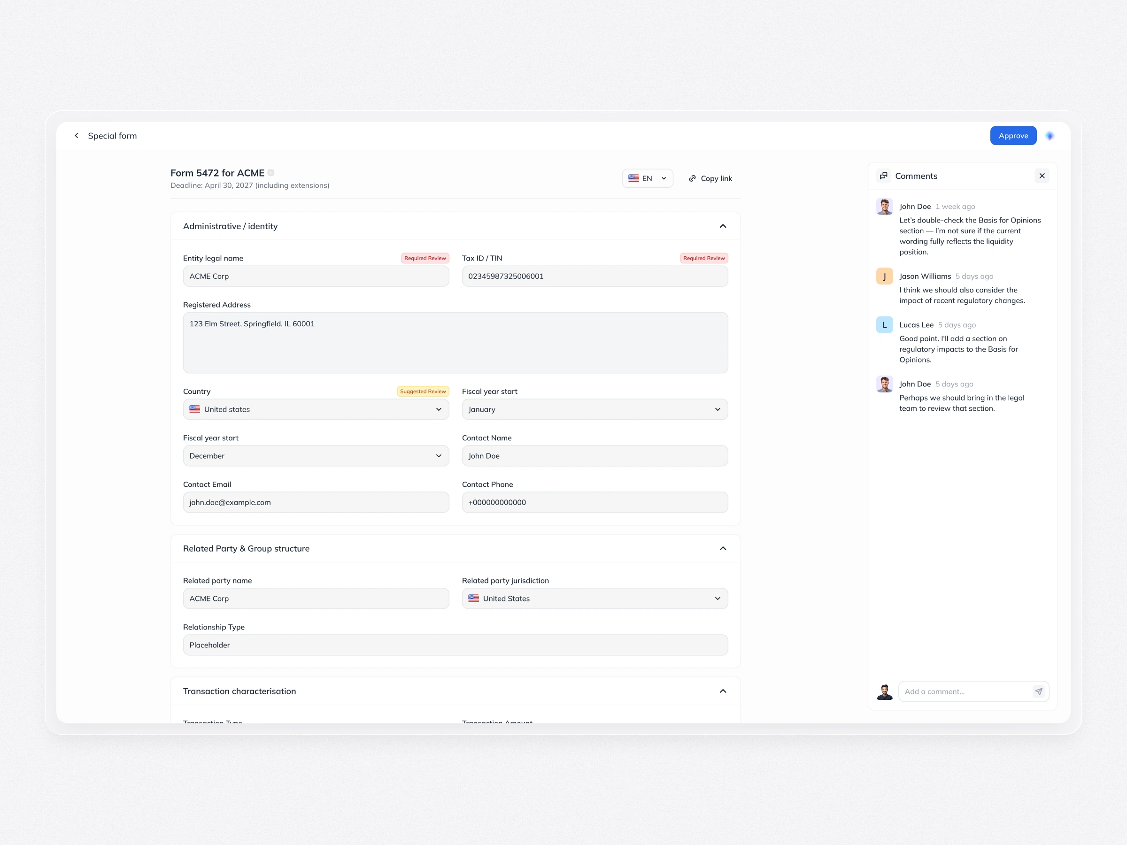Click the Add a comment input
1127x845 pixels.
tap(965, 691)
